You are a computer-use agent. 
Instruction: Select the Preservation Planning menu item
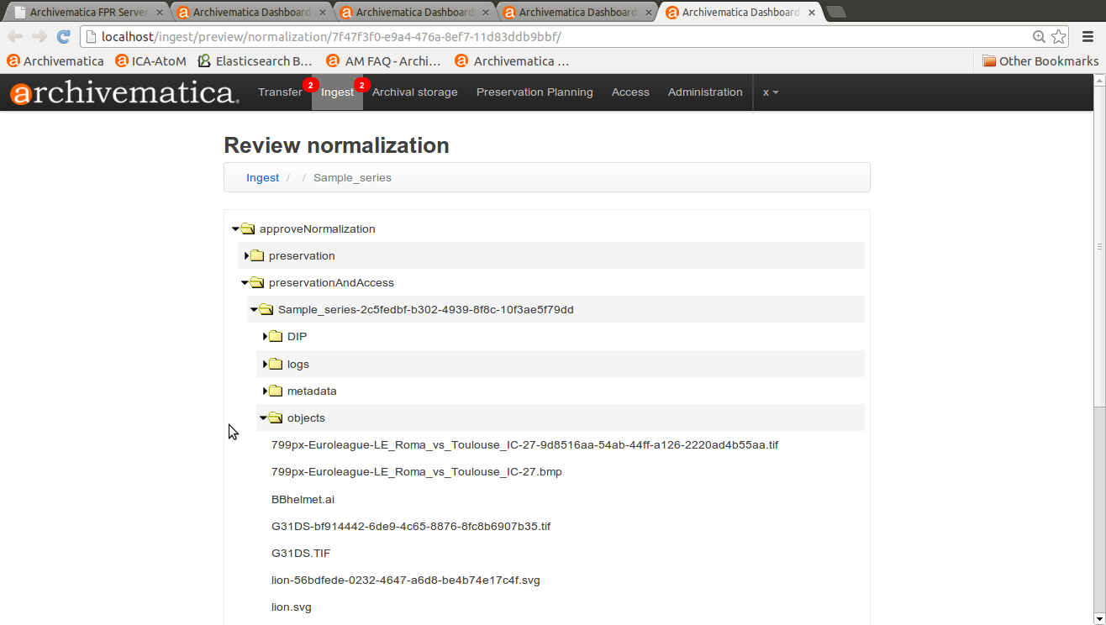click(x=535, y=92)
